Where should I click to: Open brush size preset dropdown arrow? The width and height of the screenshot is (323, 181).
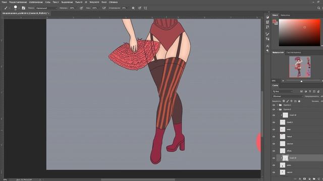(x=19, y=8)
